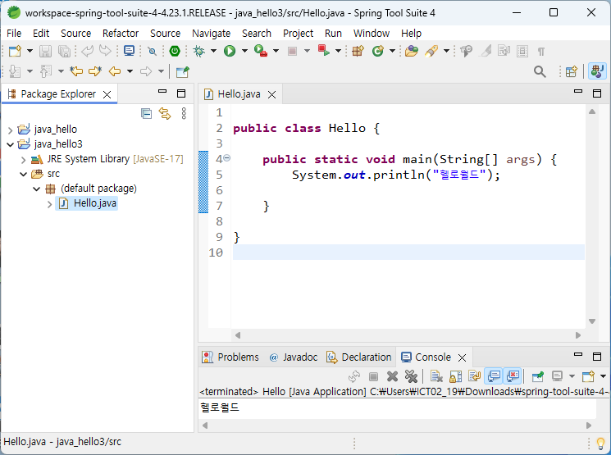Close the Hello.java editor tab
The image size is (611, 455).
click(x=272, y=94)
